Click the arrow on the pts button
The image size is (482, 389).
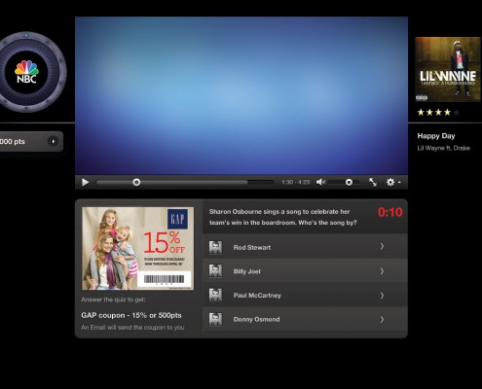click(53, 141)
